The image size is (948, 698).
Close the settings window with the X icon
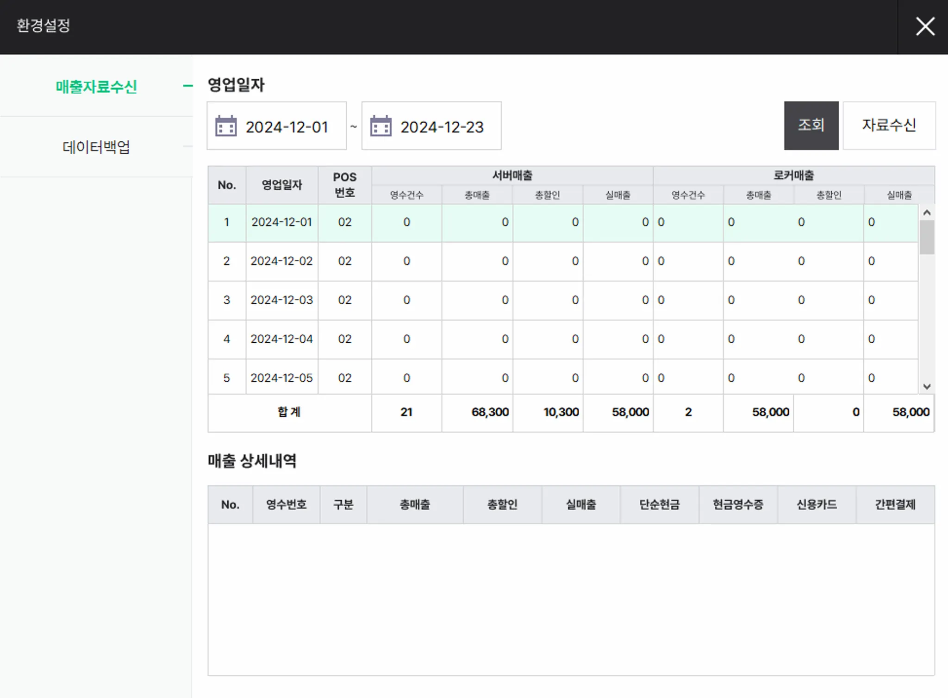coord(925,26)
